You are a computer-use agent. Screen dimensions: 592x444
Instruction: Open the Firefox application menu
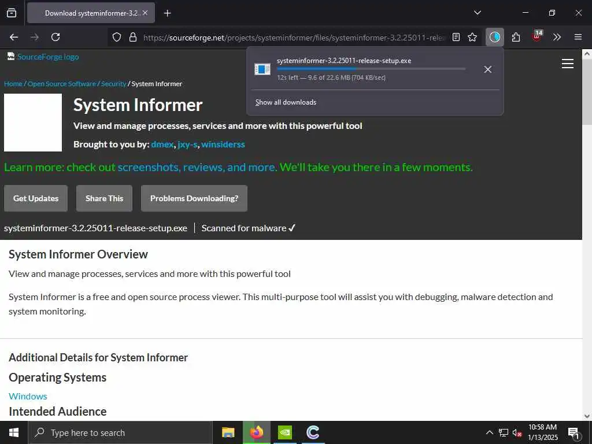[x=578, y=37]
